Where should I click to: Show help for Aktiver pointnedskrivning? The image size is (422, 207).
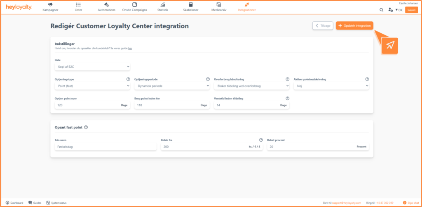367,79
